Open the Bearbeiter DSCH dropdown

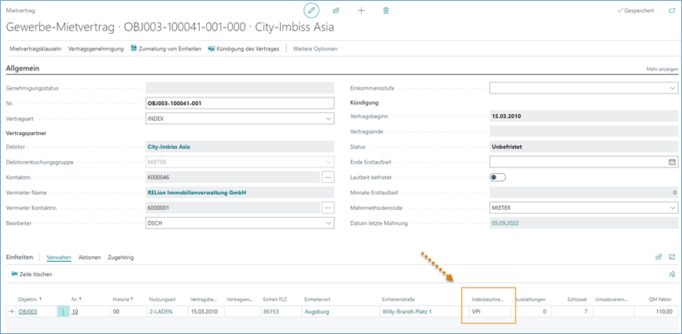click(x=329, y=222)
